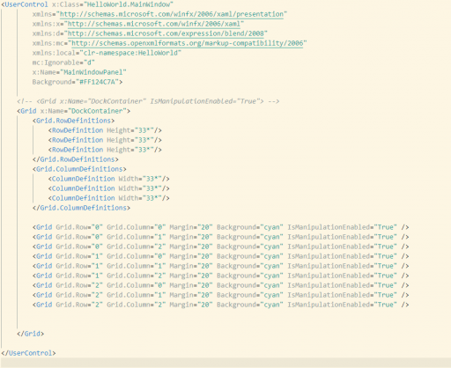
Task: Click the Grid line with Row 0, Column 1
Action: [220, 237]
